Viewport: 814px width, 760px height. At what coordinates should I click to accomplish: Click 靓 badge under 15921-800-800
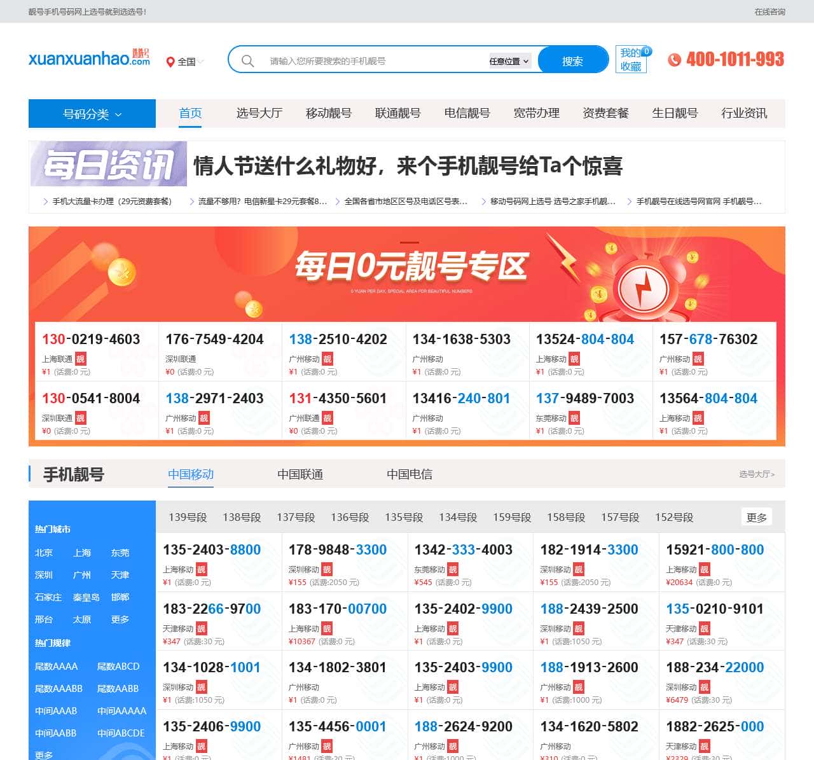click(x=704, y=569)
